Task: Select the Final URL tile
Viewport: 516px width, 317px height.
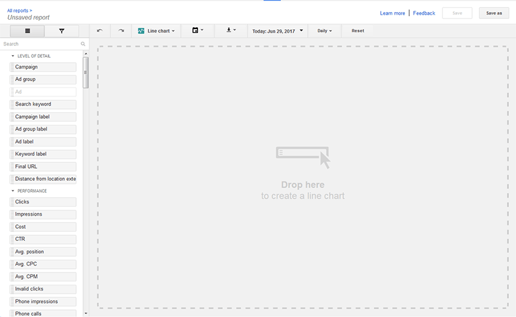Action: [x=43, y=166]
